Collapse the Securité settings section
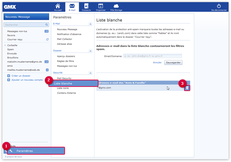Viewport: 231px width, 162px height. coord(90,73)
